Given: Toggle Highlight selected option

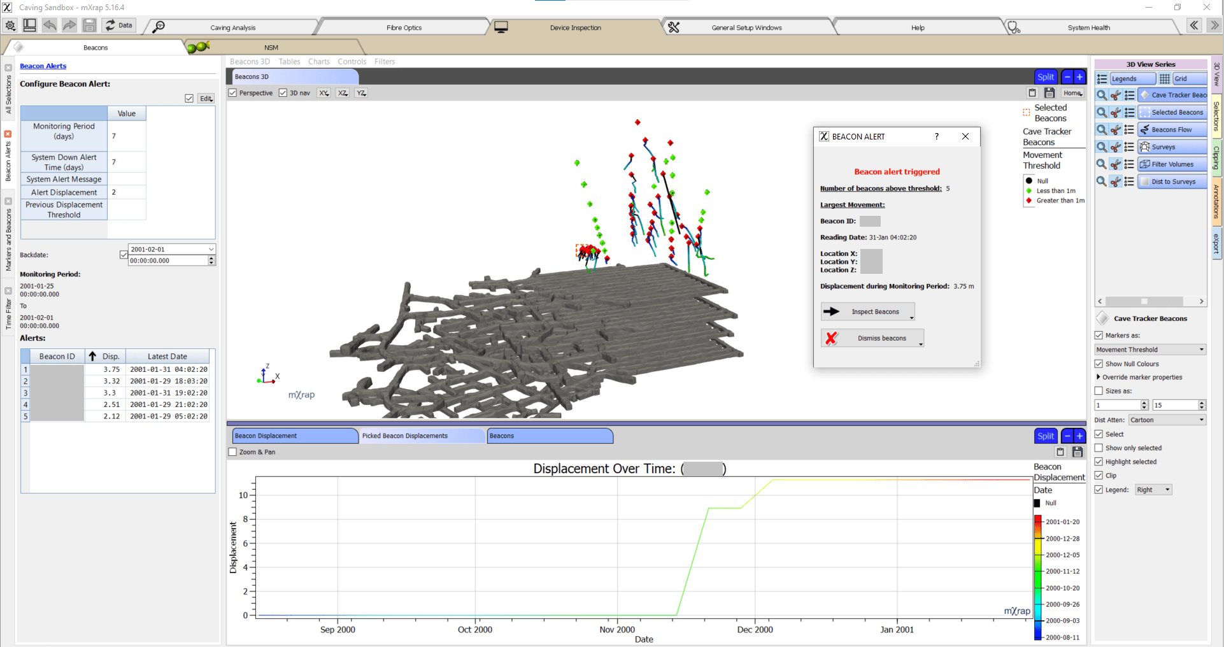Looking at the screenshot, I should [1099, 461].
